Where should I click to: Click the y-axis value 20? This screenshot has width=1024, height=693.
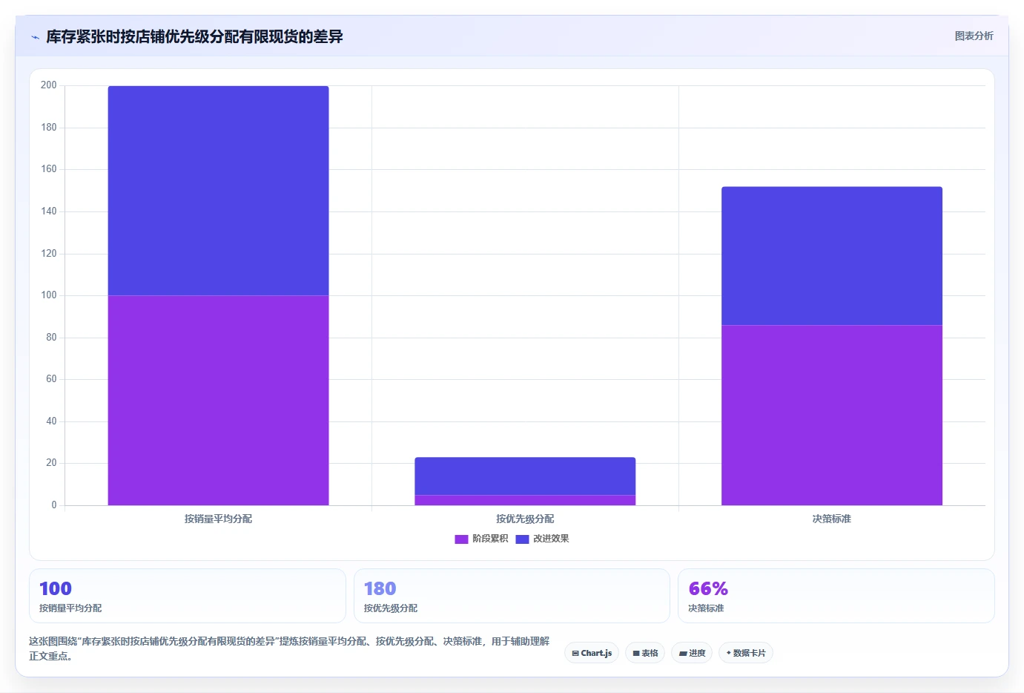coord(51,463)
